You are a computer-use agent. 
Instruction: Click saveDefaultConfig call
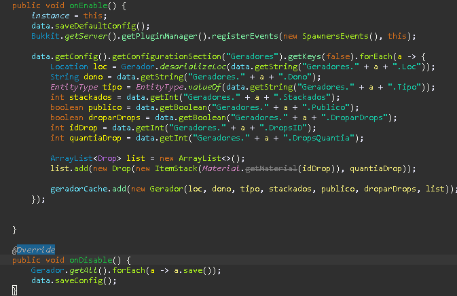point(96,26)
